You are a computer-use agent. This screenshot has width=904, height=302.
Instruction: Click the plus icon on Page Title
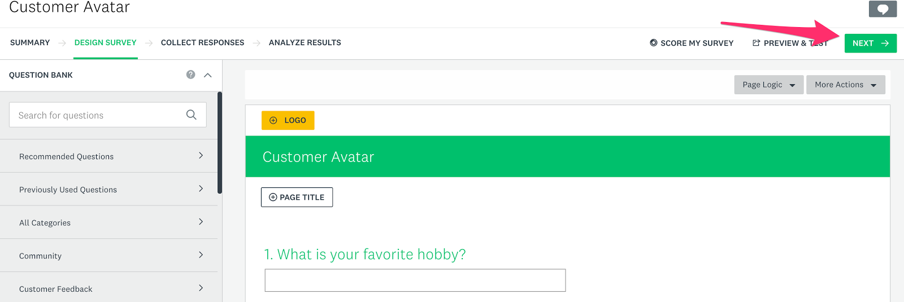click(273, 197)
